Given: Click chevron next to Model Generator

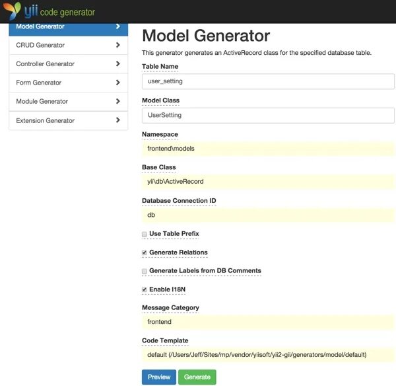Looking at the screenshot, I should click(x=118, y=26).
